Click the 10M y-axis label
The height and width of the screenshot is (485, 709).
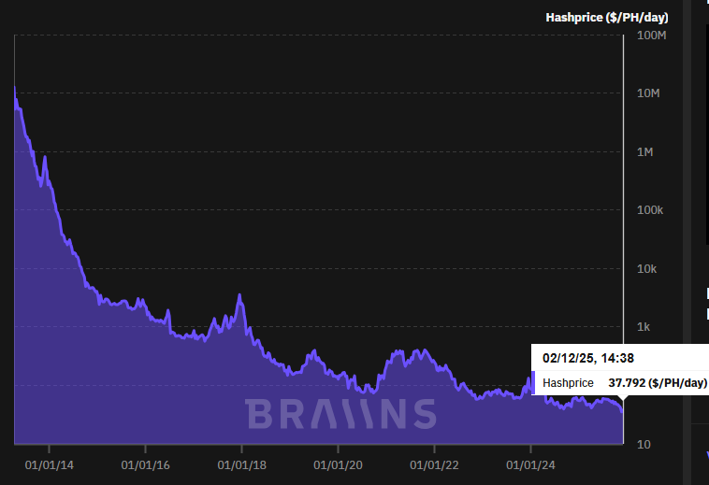tap(648, 93)
